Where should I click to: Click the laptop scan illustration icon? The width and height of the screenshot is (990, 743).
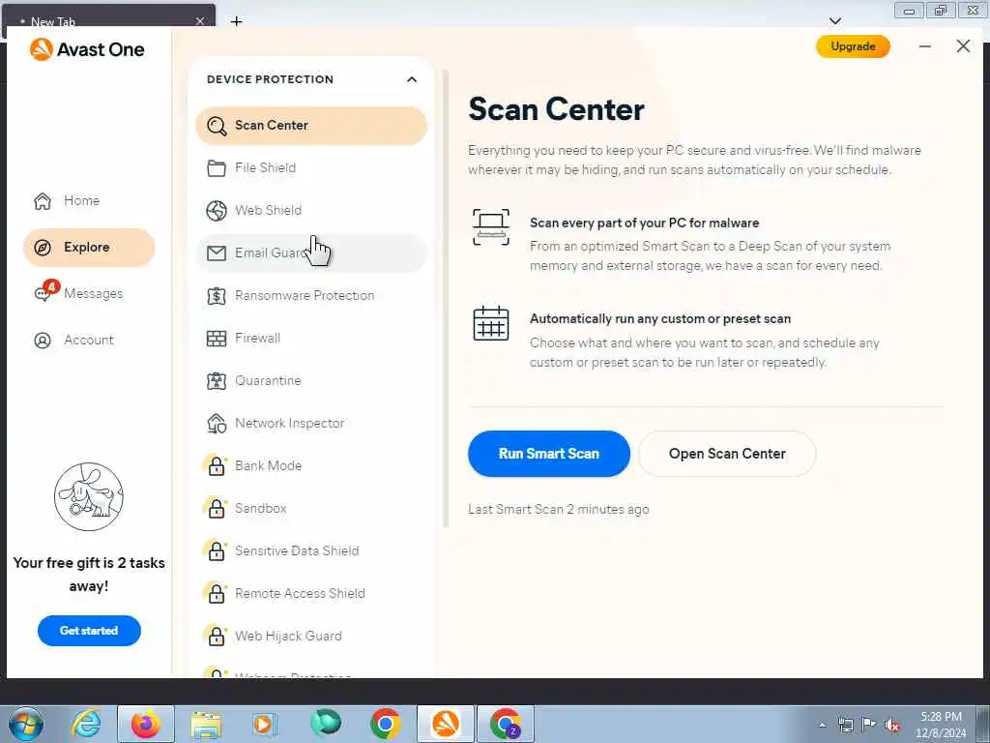coord(491,227)
